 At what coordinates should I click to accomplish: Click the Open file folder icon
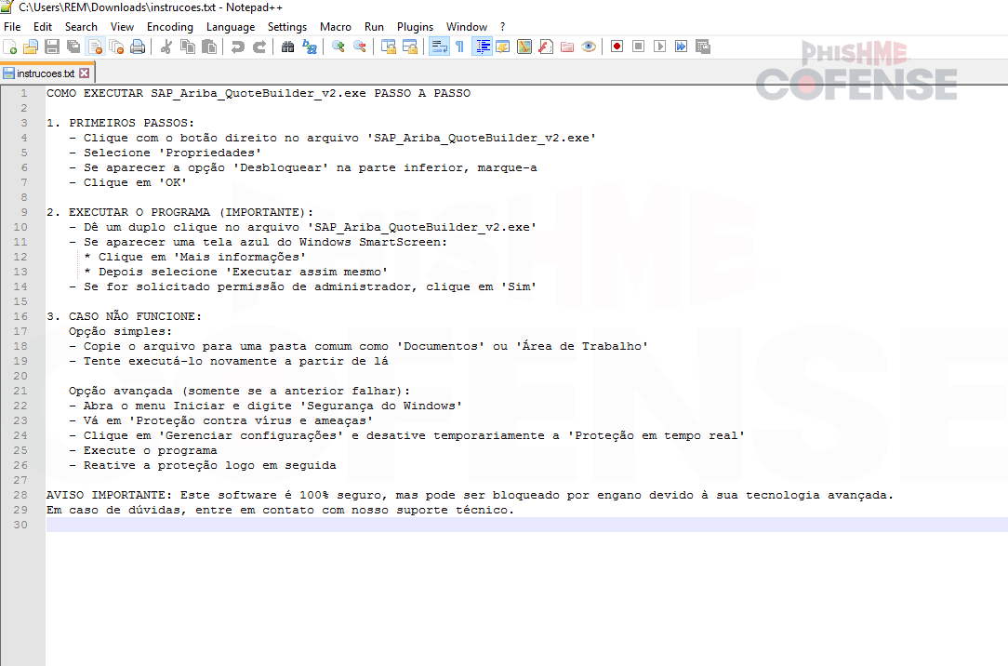(31, 47)
